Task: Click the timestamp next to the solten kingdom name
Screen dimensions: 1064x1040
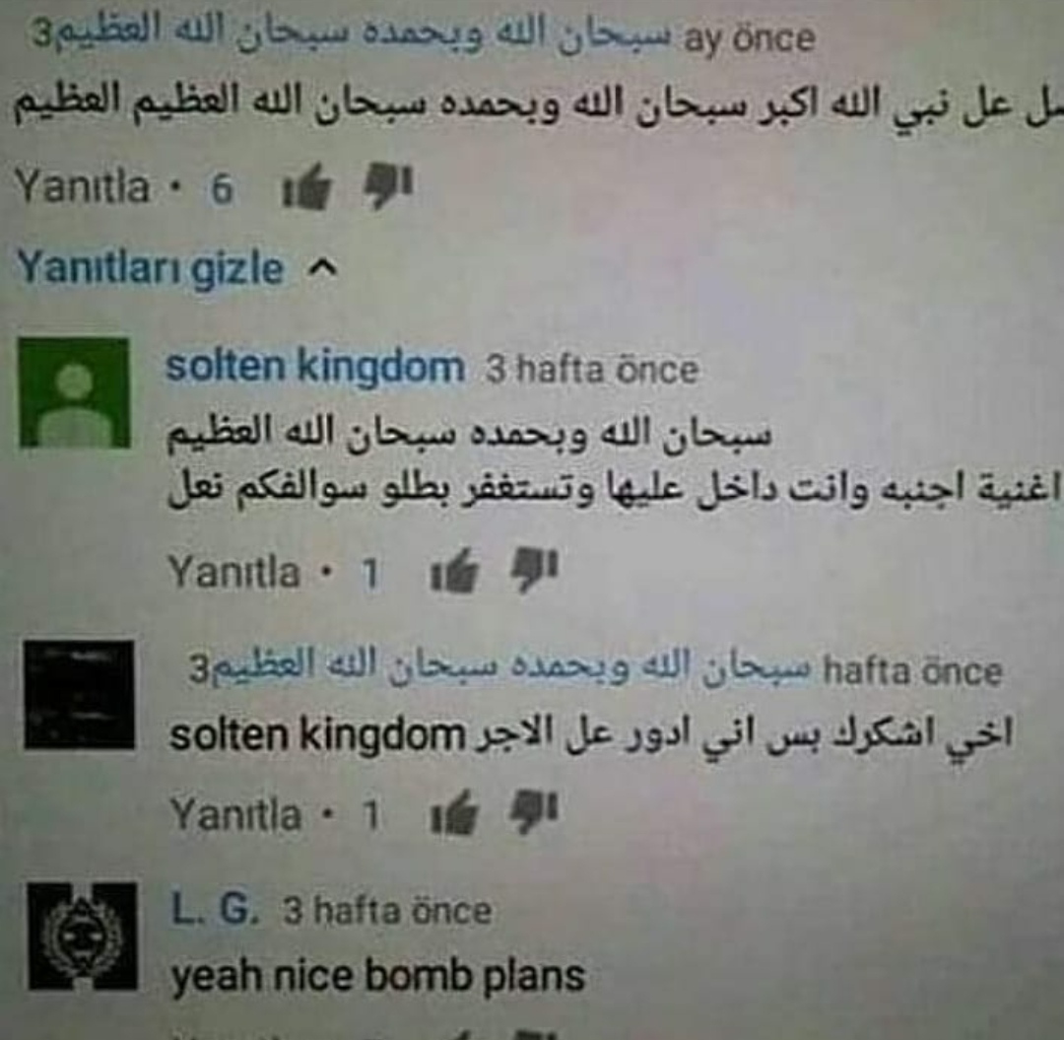Action: click(592, 371)
